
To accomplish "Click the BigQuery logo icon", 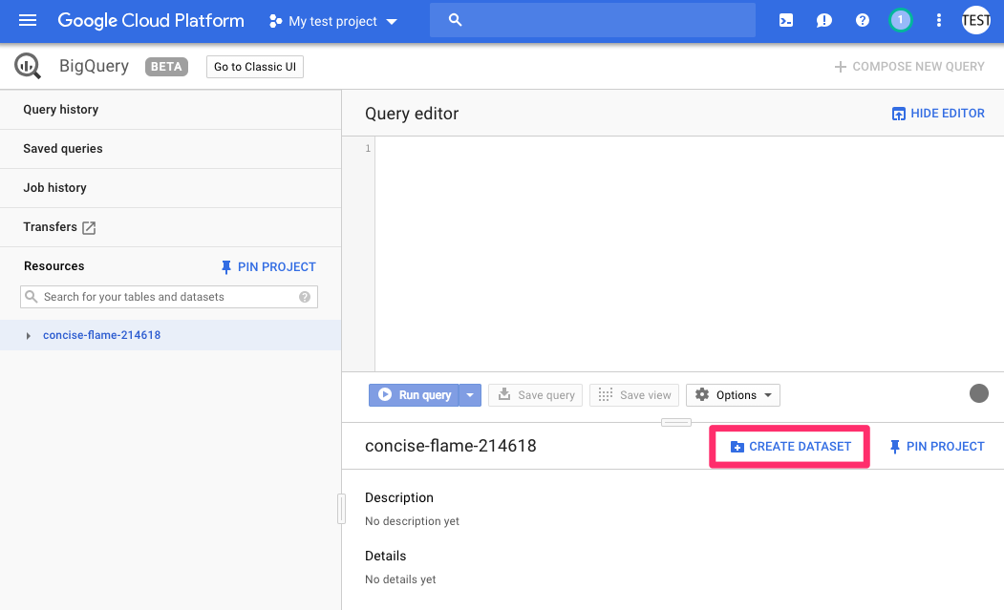I will tap(28, 67).
